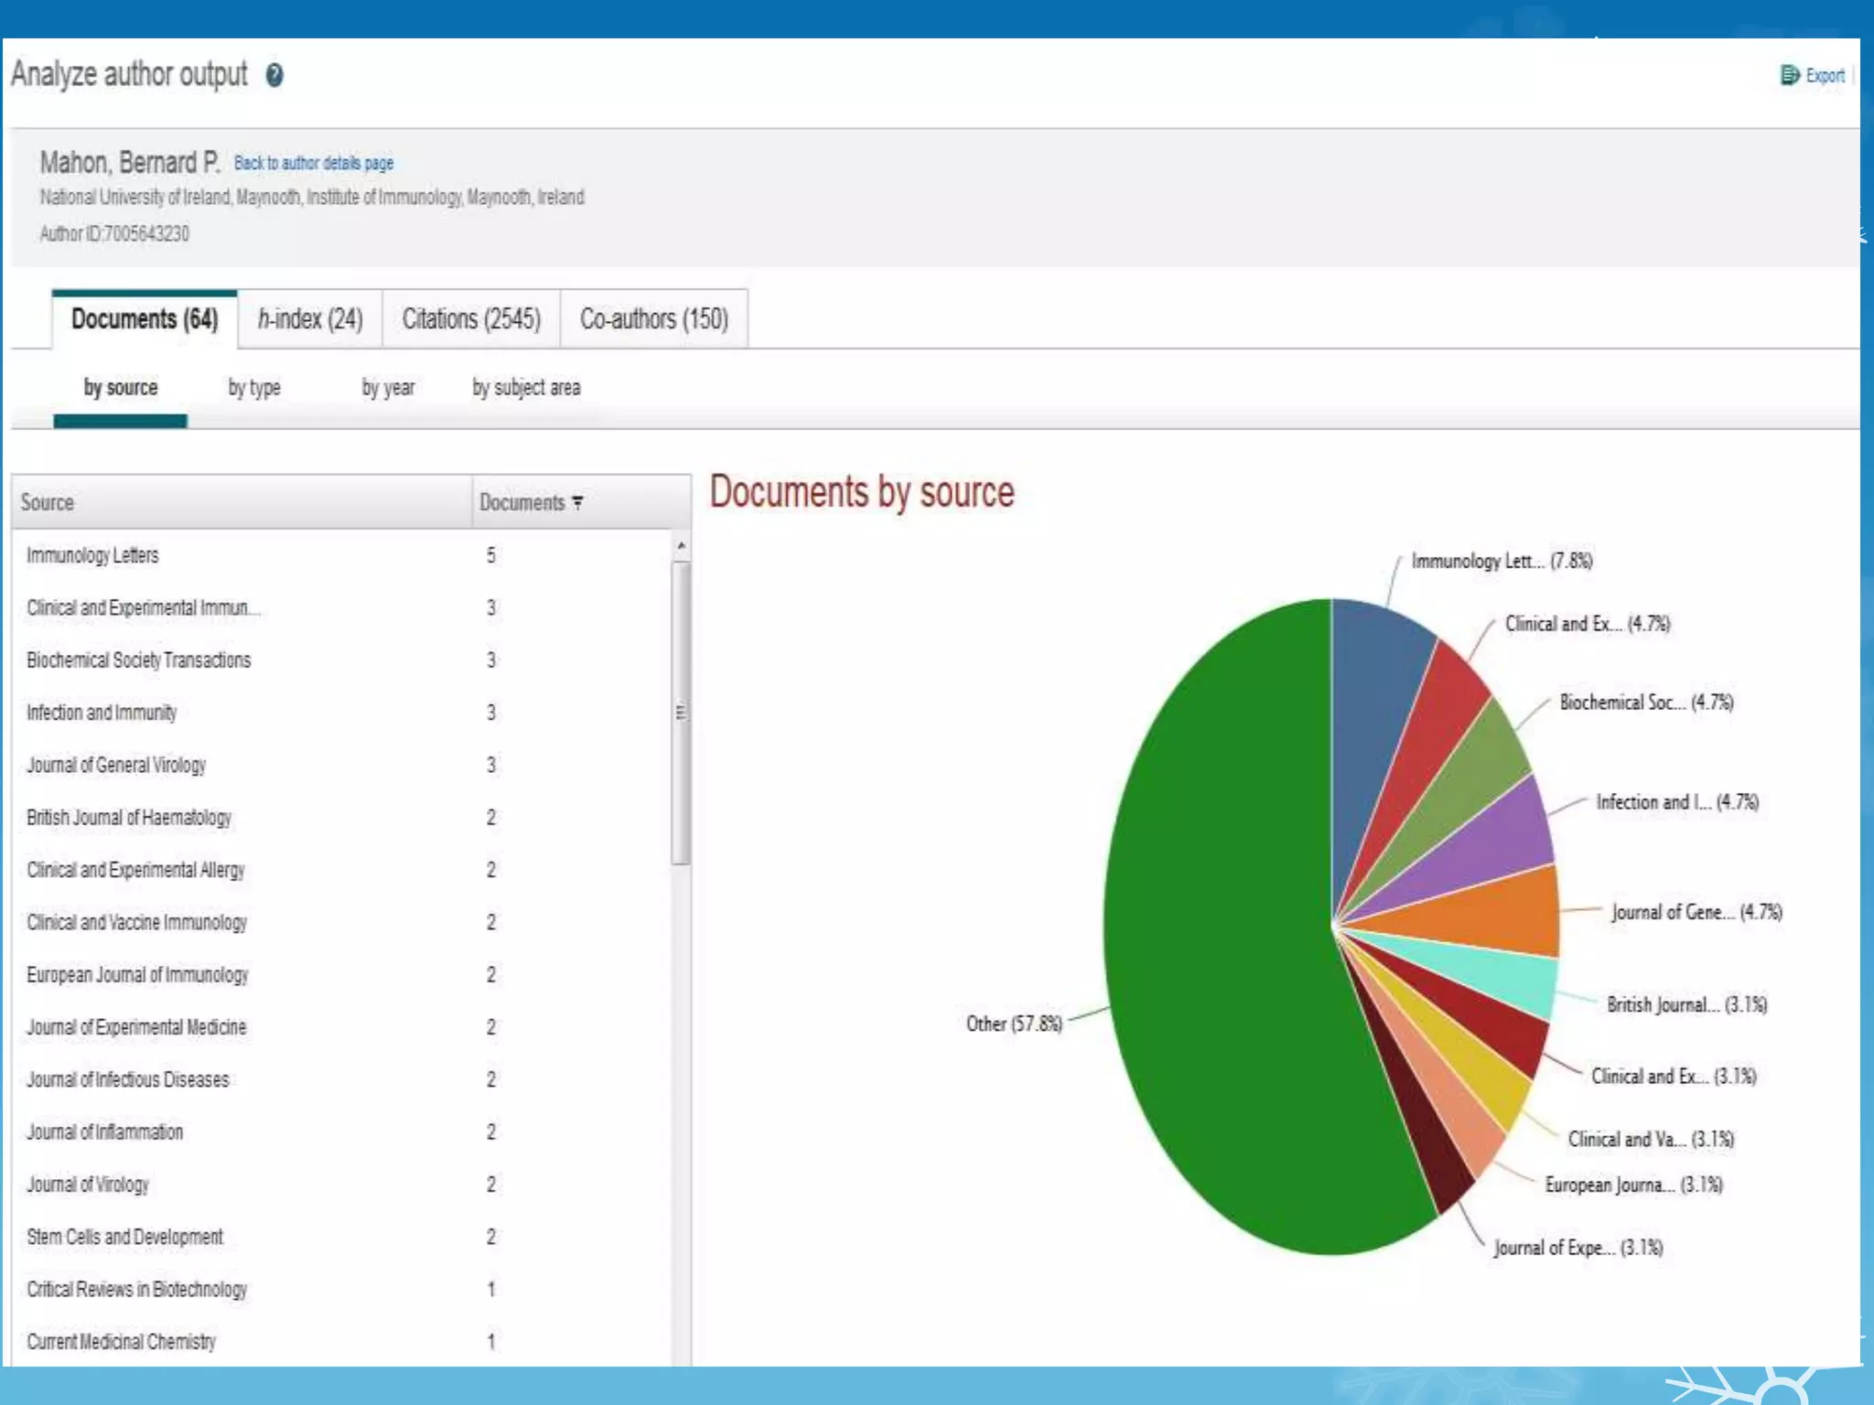This screenshot has width=1874, height=1405.
Task: Select Immunology Letters row in table
Action: coord(93,555)
